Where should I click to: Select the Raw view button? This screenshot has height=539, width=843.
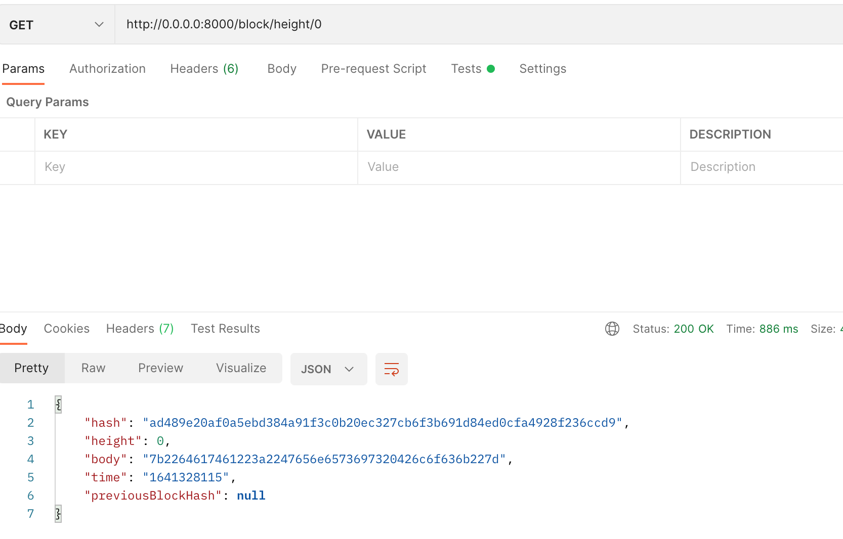94,368
